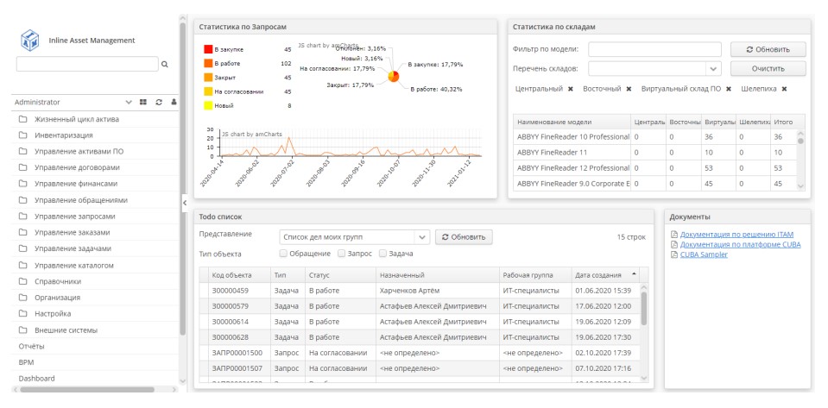Open the BPM menu item
Image resolution: width=828 pixels, height=408 pixels.
click(94, 362)
